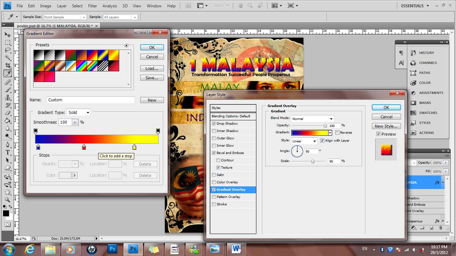The height and width of the screenshot is (256, 456).
Task: Select the Lasso tool
Action: 7,50
